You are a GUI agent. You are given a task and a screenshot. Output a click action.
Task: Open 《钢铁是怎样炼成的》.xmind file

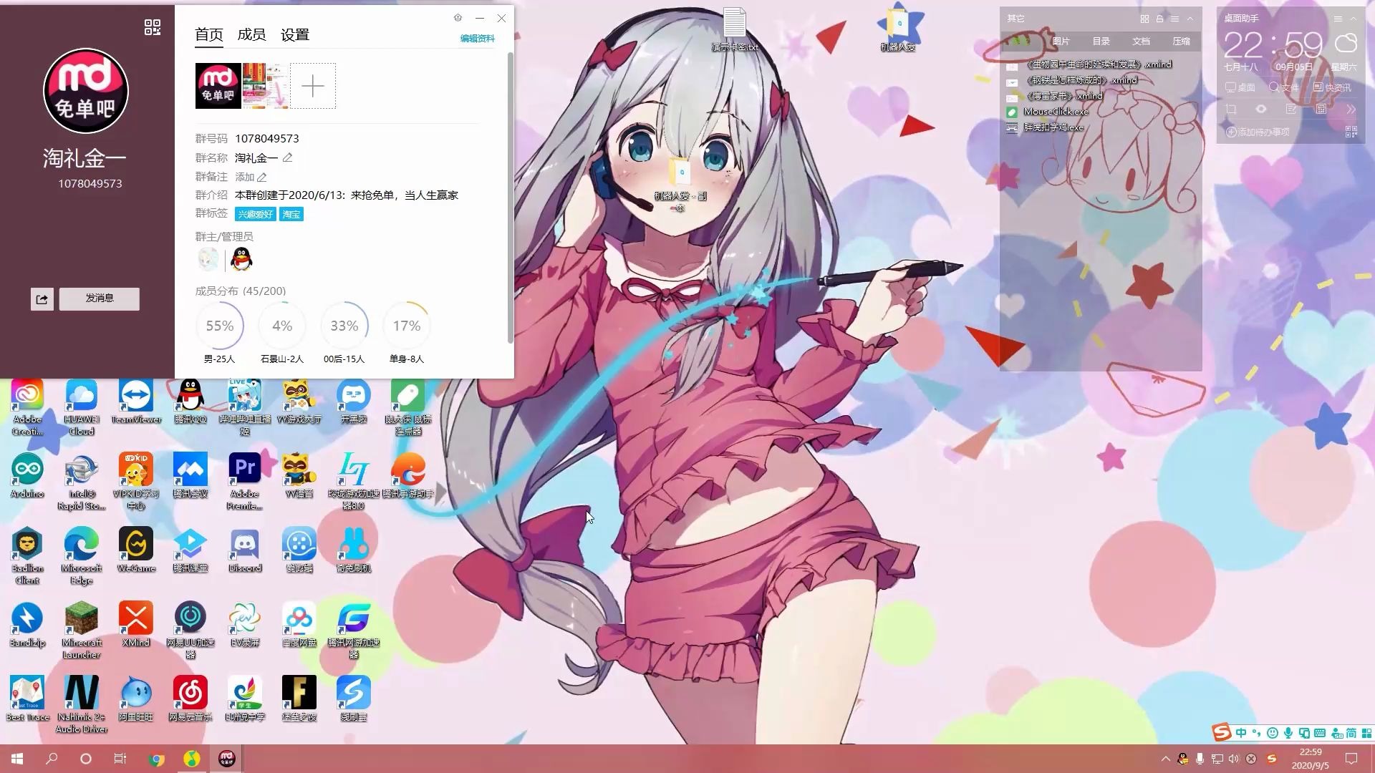1072,80
